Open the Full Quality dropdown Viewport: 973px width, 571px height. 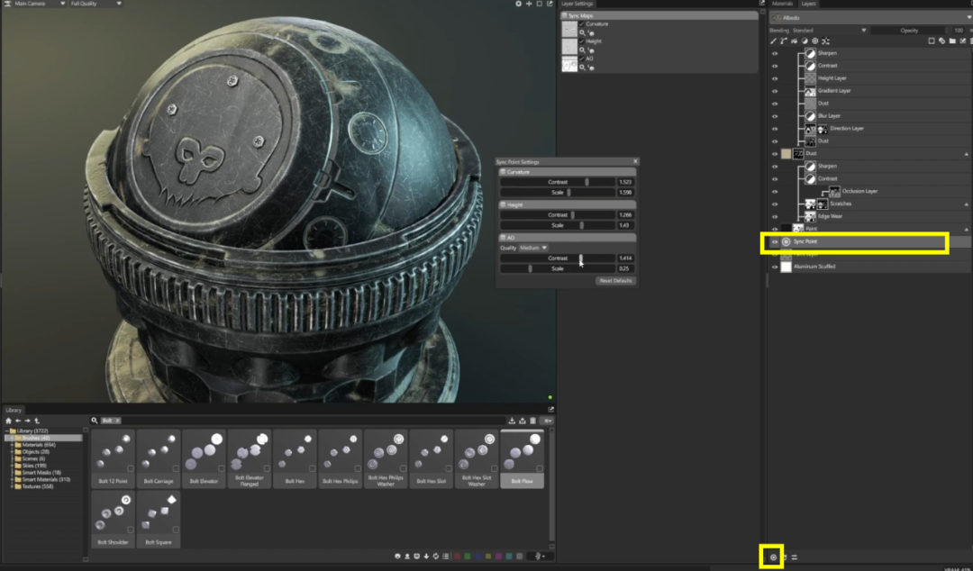pos(95,4)
